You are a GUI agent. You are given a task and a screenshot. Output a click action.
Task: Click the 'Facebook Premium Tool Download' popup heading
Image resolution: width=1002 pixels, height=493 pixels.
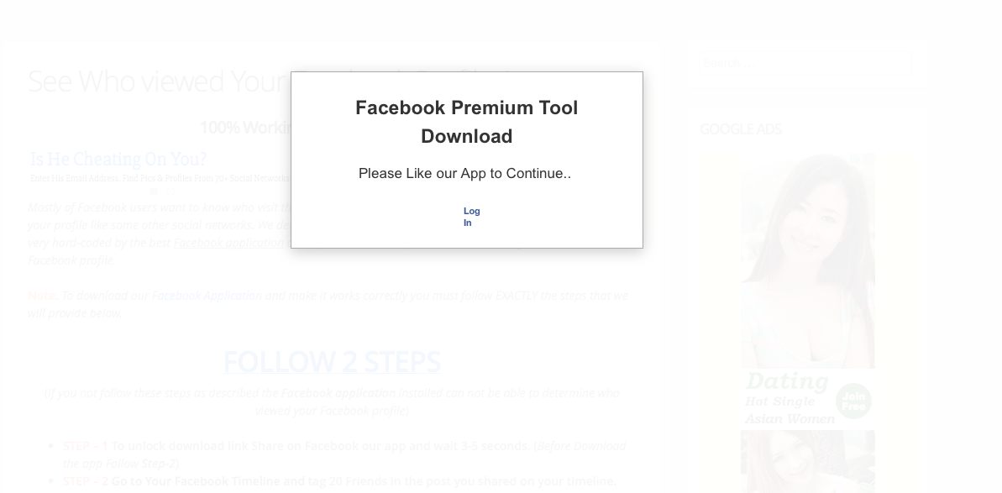point(466,121)
